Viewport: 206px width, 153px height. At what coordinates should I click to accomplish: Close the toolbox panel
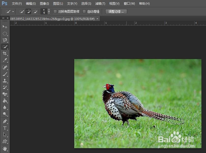pyautogui.click(x=7, y=18)
